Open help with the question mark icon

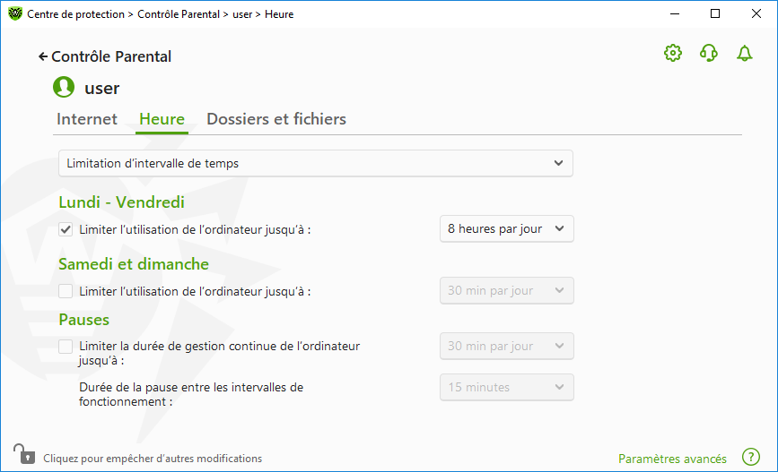tap(751, 457)
